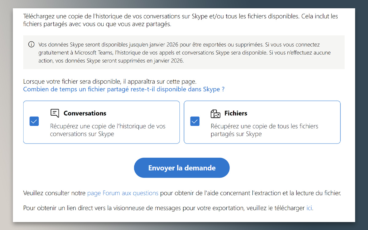Download the message viewer via the "ici" link
Image resolution: width=368 pixels, height=230 pixels.
click(x=309, y=208)
